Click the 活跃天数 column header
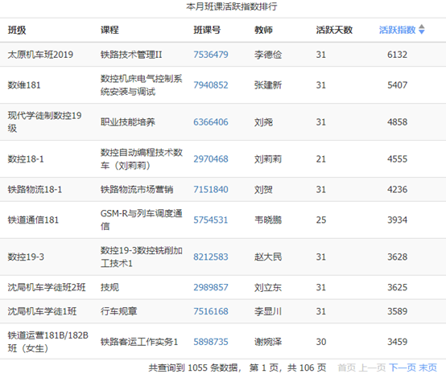This screenshot has height=378, width=446. (334, 30)
